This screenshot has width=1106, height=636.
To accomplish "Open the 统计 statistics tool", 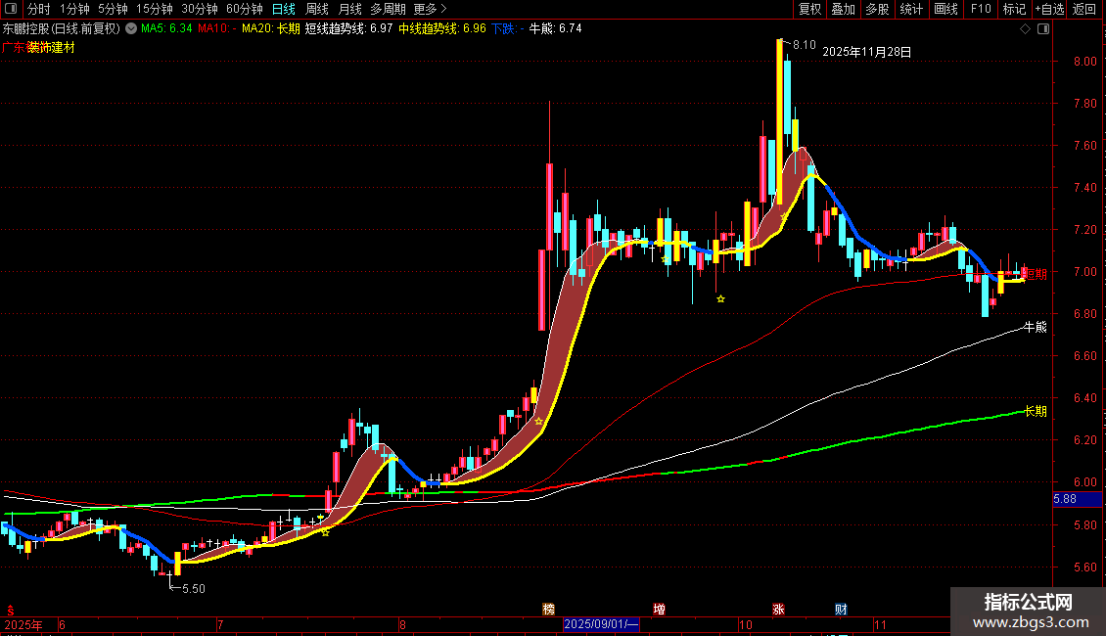I will 910,9.
